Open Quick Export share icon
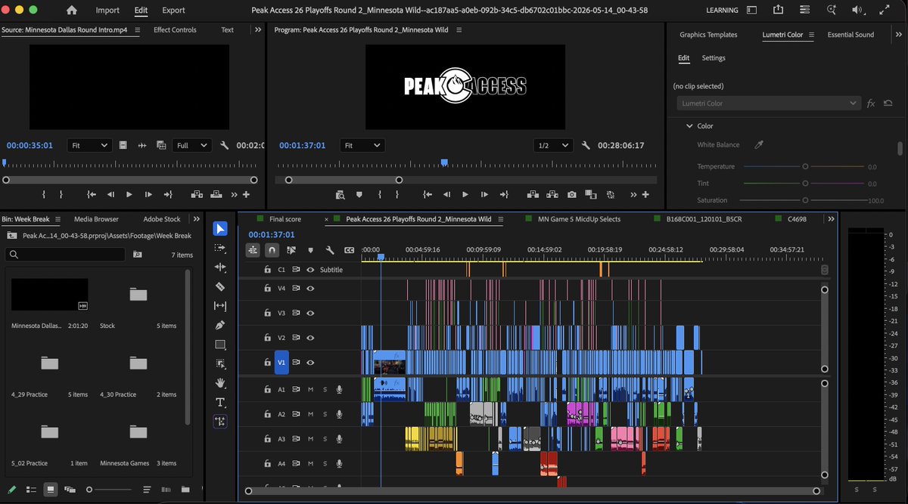908x504 pixels. 779,11
